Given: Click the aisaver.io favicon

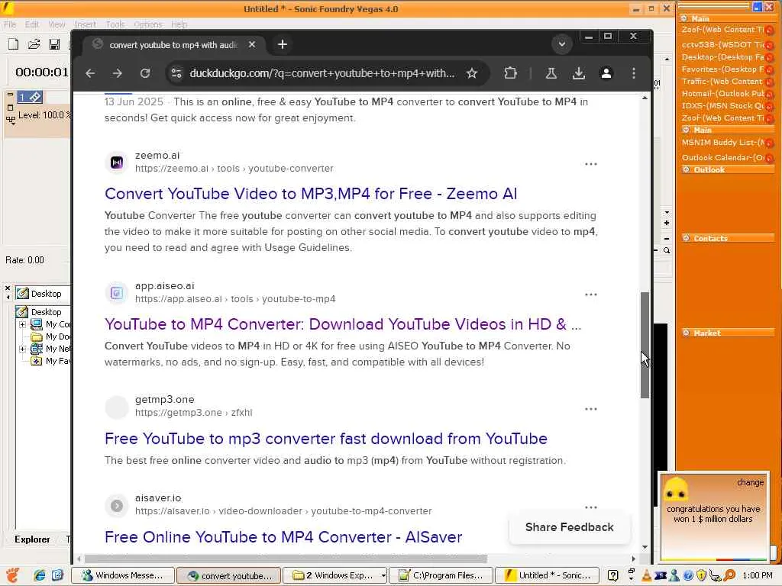Looking at the screenshot, I should coord(117,506).
